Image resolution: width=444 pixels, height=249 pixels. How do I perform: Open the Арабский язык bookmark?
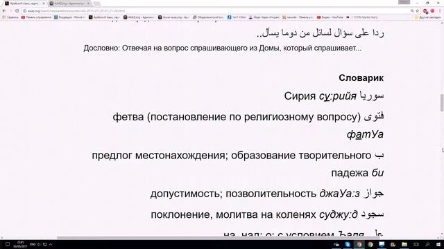tap(104, 17)
